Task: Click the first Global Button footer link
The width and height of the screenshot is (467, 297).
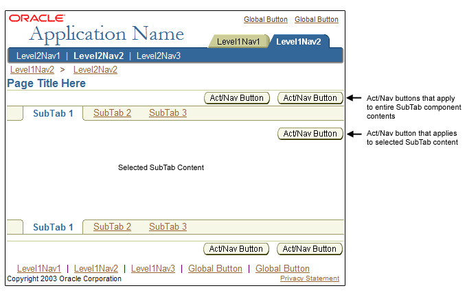Action: (215, 268)
